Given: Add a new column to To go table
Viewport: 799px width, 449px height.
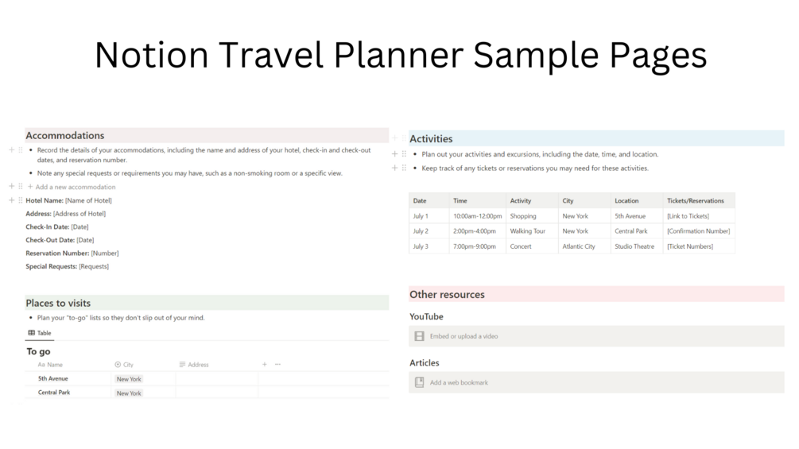Looking at the screenshot, I should (265, 365).
